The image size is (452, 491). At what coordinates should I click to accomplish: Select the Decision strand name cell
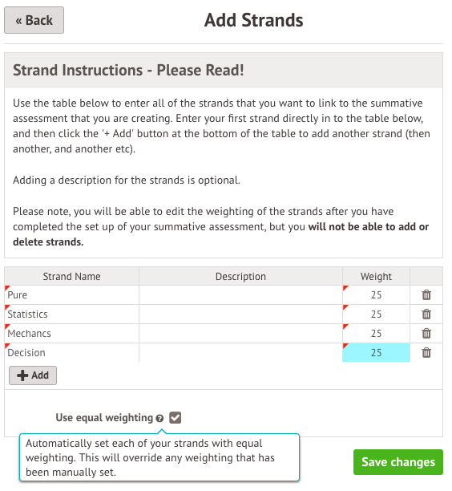coord(71,352)
